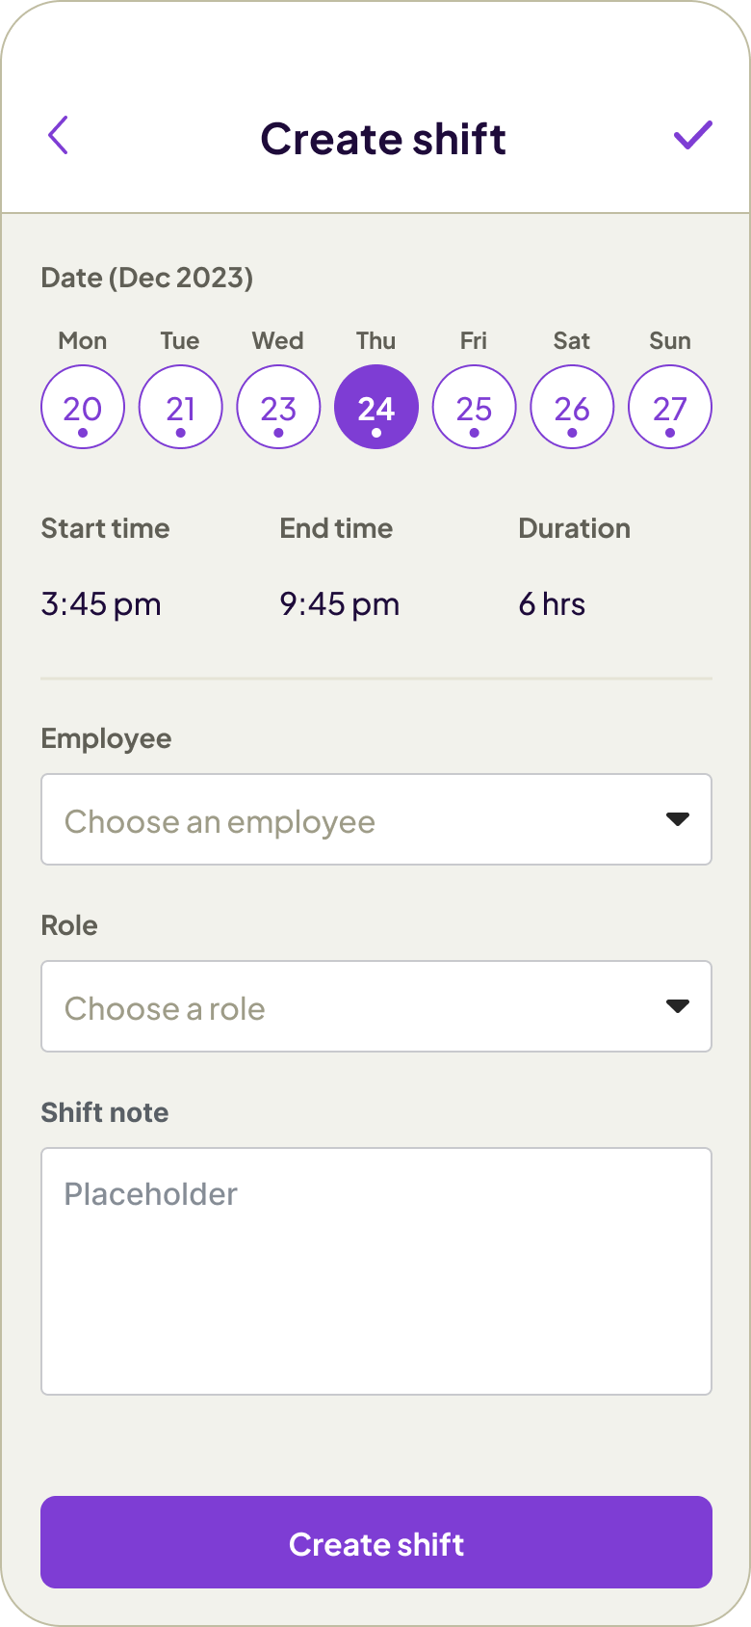Choose Sunday the 27th
The height and width of the screenshot is (1627, 751).
(670, 408)
